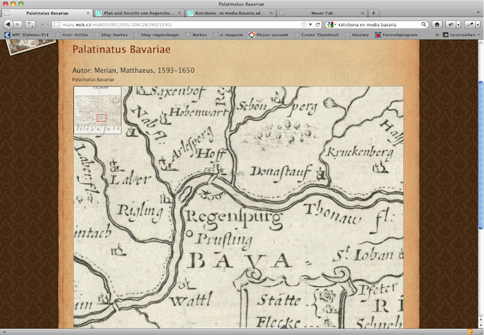Go back to the previous page

8,24
